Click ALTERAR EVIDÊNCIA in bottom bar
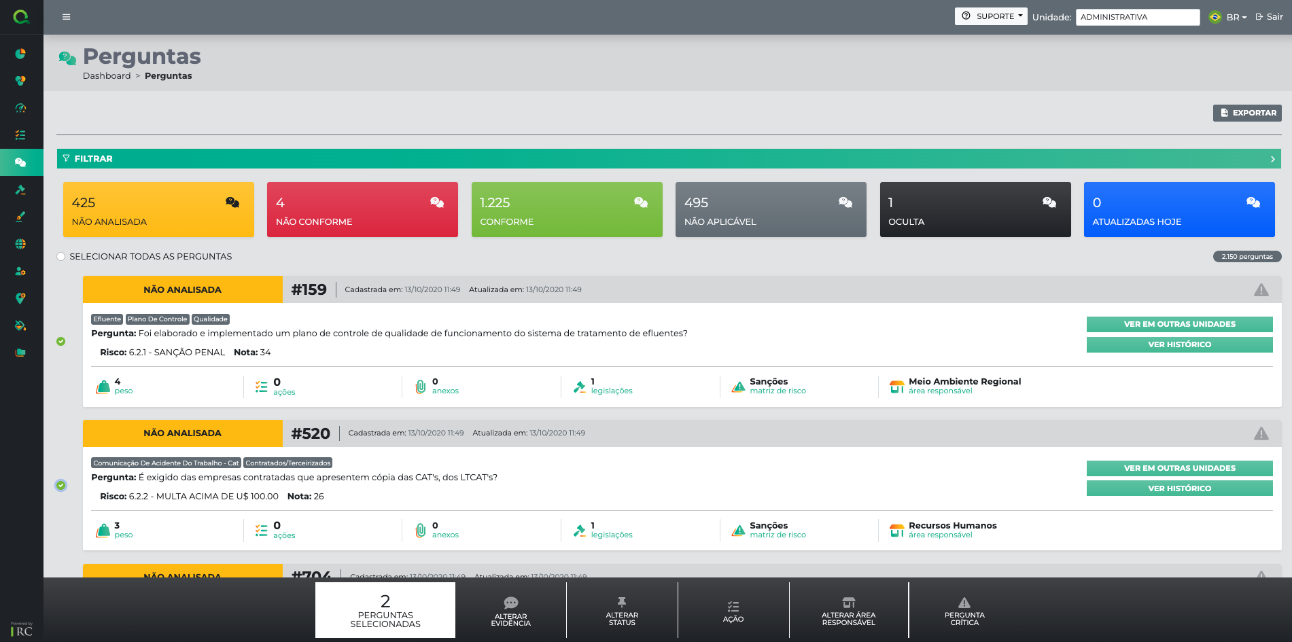 [x=510, y=611]
